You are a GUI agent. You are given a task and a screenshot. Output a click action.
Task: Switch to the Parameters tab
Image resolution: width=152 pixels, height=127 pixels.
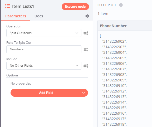coord(16,16)
